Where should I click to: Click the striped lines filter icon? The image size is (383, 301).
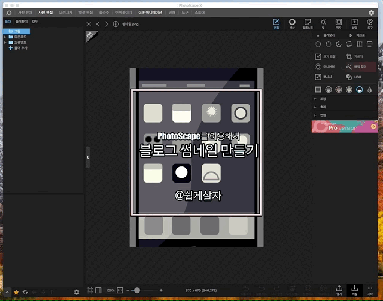pos(318,90)
